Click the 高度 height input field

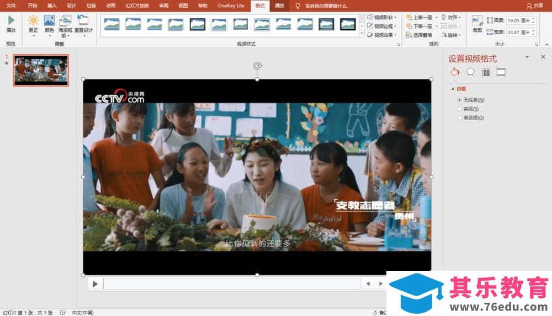coord(519,20)
